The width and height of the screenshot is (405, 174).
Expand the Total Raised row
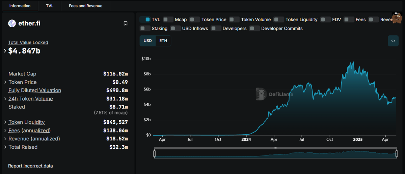tap(5, 147)
